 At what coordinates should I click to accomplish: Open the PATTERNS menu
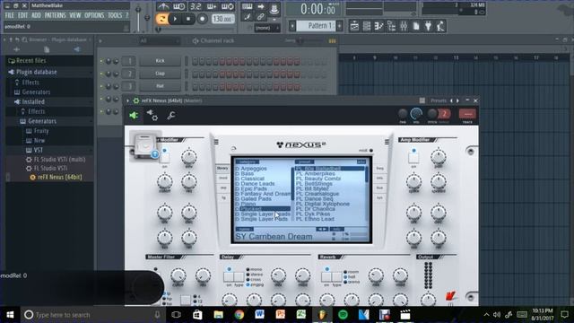pos(55,15)
